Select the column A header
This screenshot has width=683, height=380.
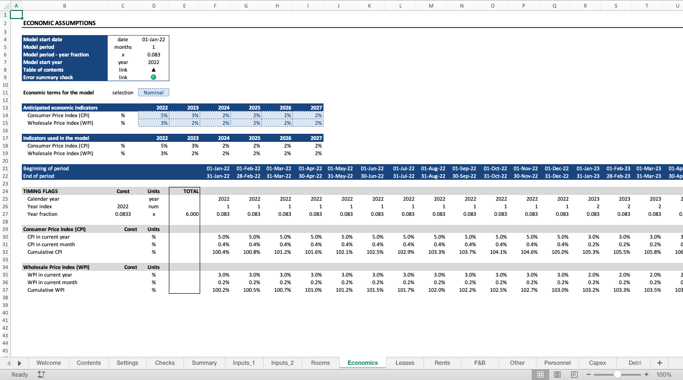(17, 5)
